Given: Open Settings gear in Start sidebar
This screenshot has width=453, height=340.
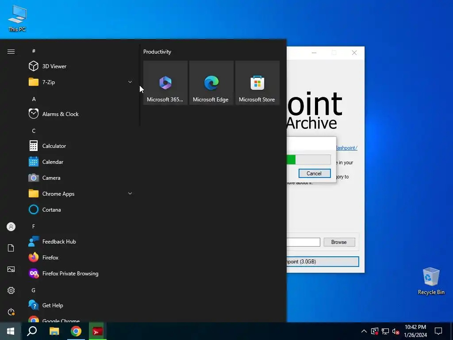Looking at the screenshot, I should (11, 290).
